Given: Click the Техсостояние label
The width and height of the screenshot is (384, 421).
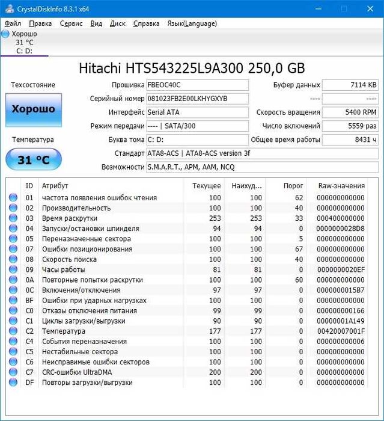Looking at the screenshot, I should [33, 85].
